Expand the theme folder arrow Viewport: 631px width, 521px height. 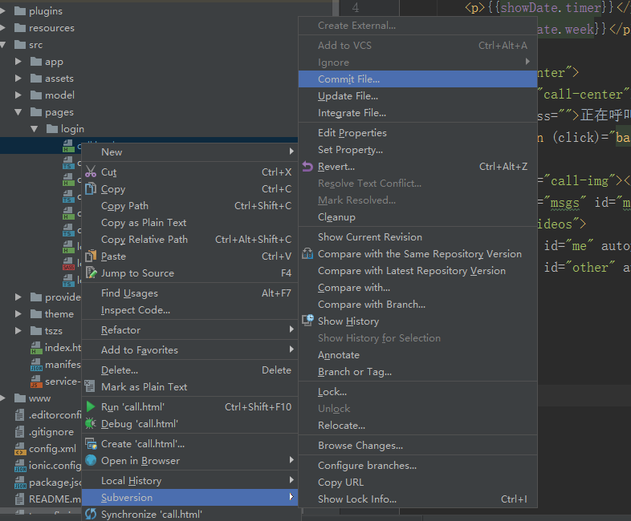pyautogui.click(x=18, y=313)
